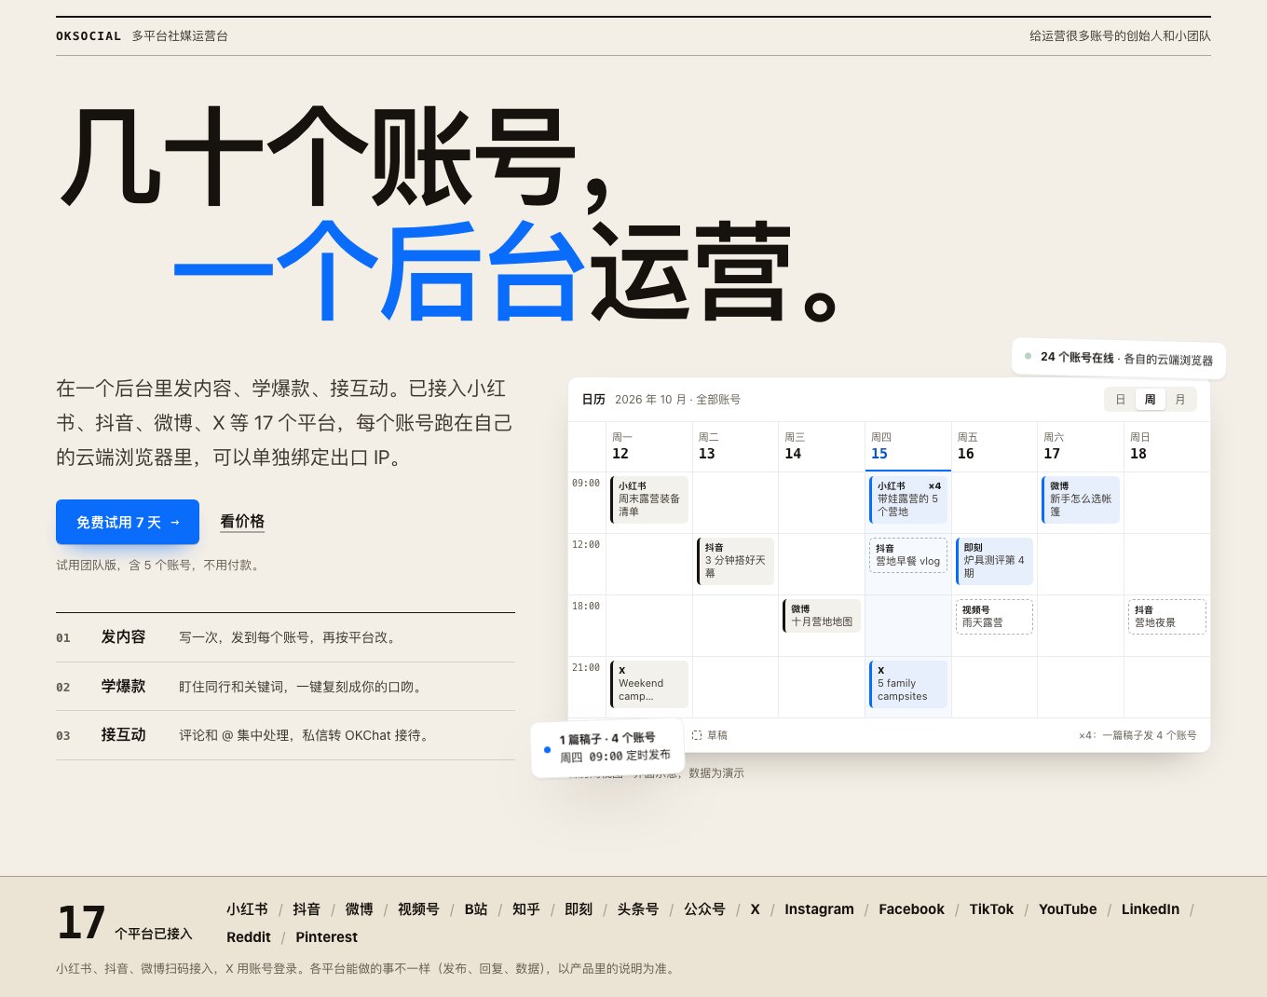Click YouTube in the platform list
The height and width of the screenshot is (997, 1267).
(1068, 909)
